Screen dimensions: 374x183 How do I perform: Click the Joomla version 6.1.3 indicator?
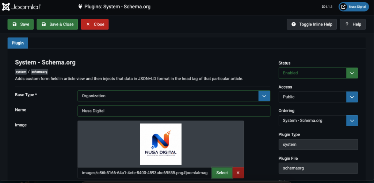click(327, 7)
